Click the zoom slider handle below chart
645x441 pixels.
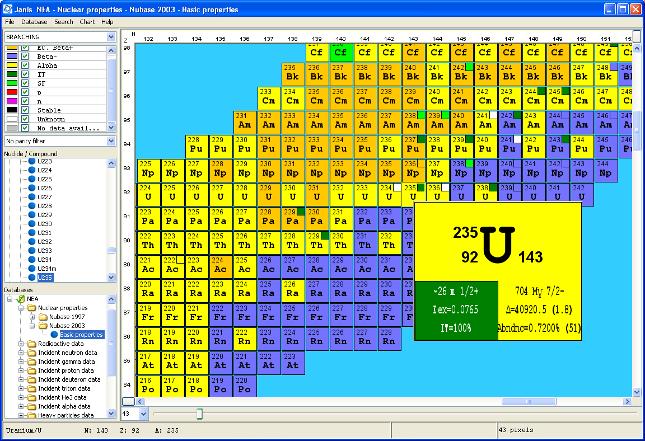[199, 414]
